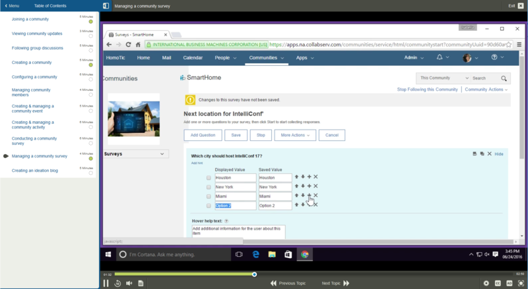Move Houston option down
Image resolution: width=528 pixels, height=289 pixels.
click(303, 177)
